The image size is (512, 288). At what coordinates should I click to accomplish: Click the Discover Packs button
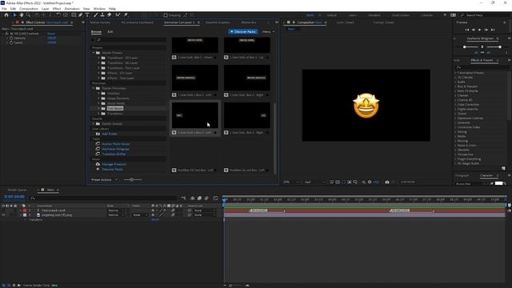point(243,32)
